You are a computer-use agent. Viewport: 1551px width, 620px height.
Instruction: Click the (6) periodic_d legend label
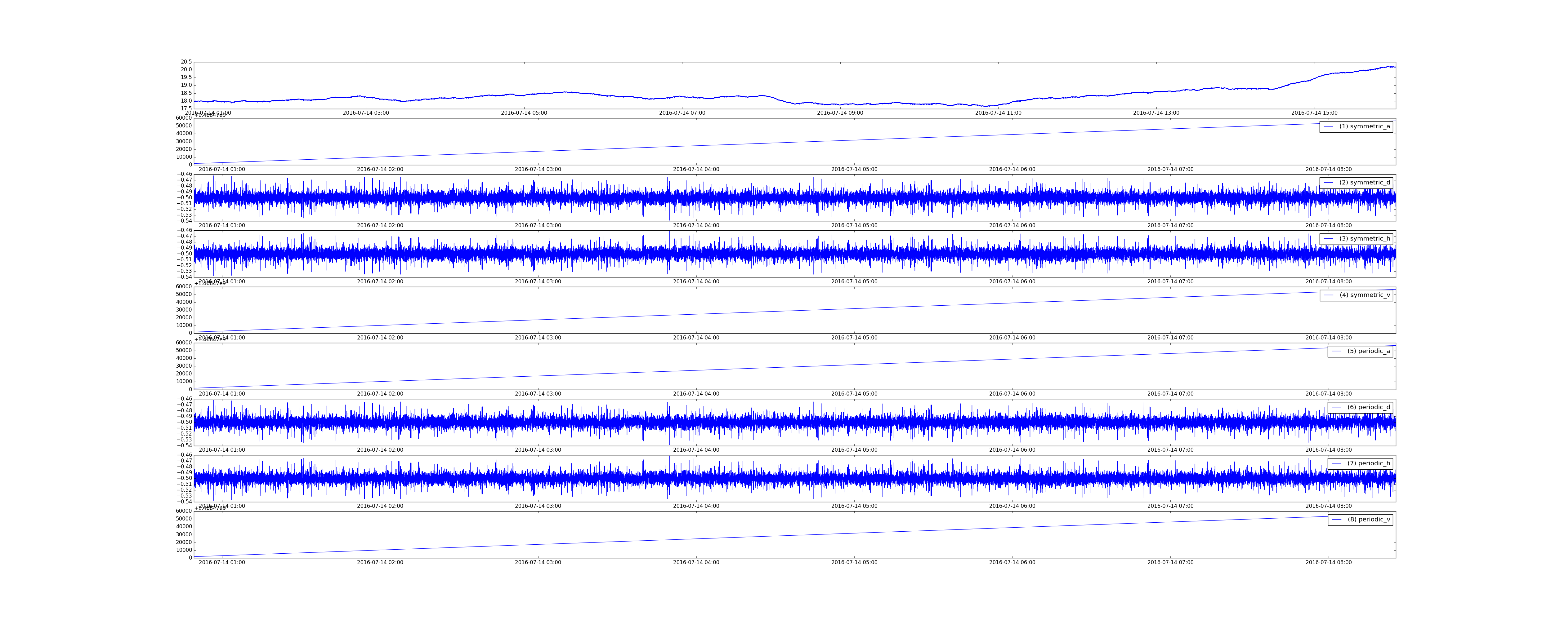click(x=1369, y=407)
